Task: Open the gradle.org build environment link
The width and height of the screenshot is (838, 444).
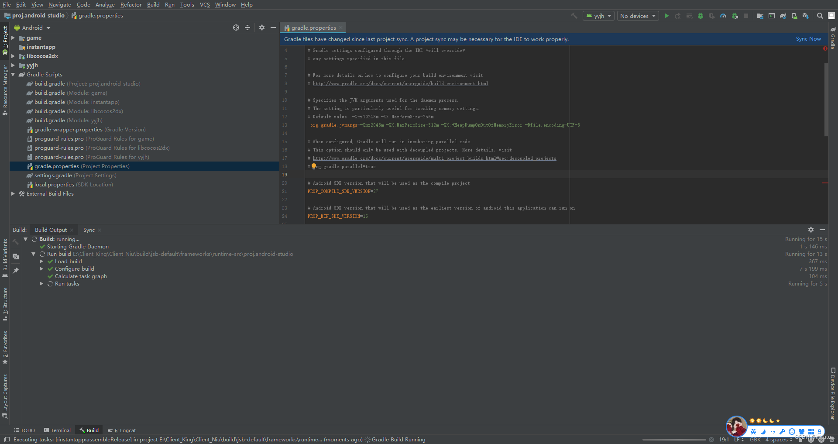Action: (x=400, y=83)
